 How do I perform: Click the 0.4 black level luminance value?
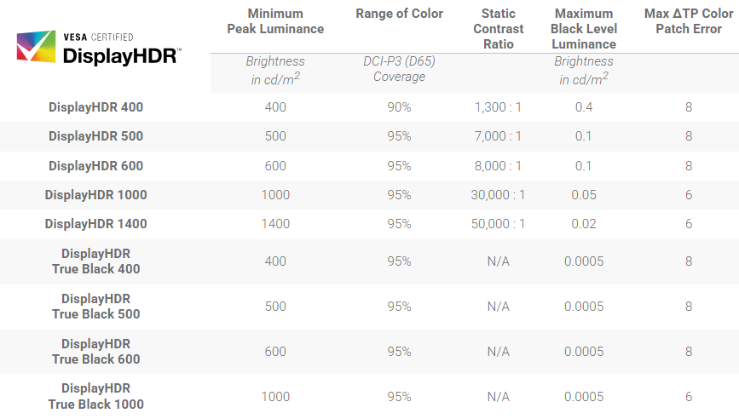[583, 107]
